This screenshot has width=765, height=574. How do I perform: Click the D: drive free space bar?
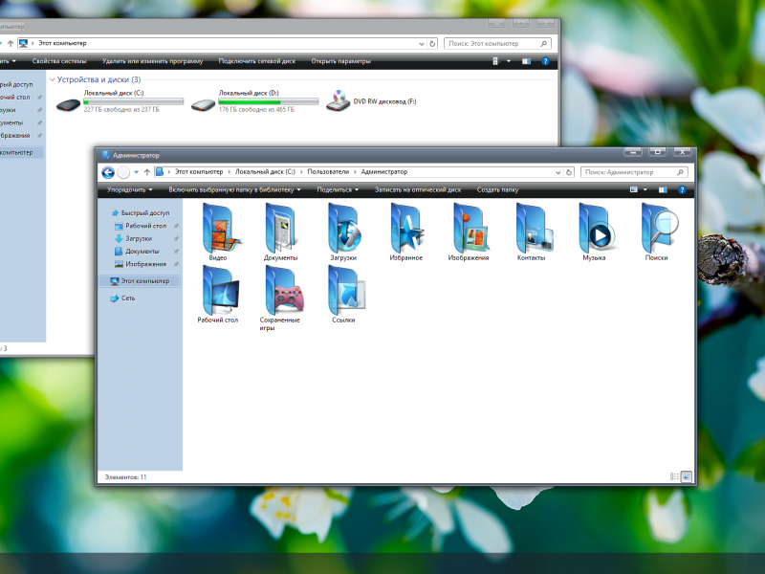click(x=269, y=101)
